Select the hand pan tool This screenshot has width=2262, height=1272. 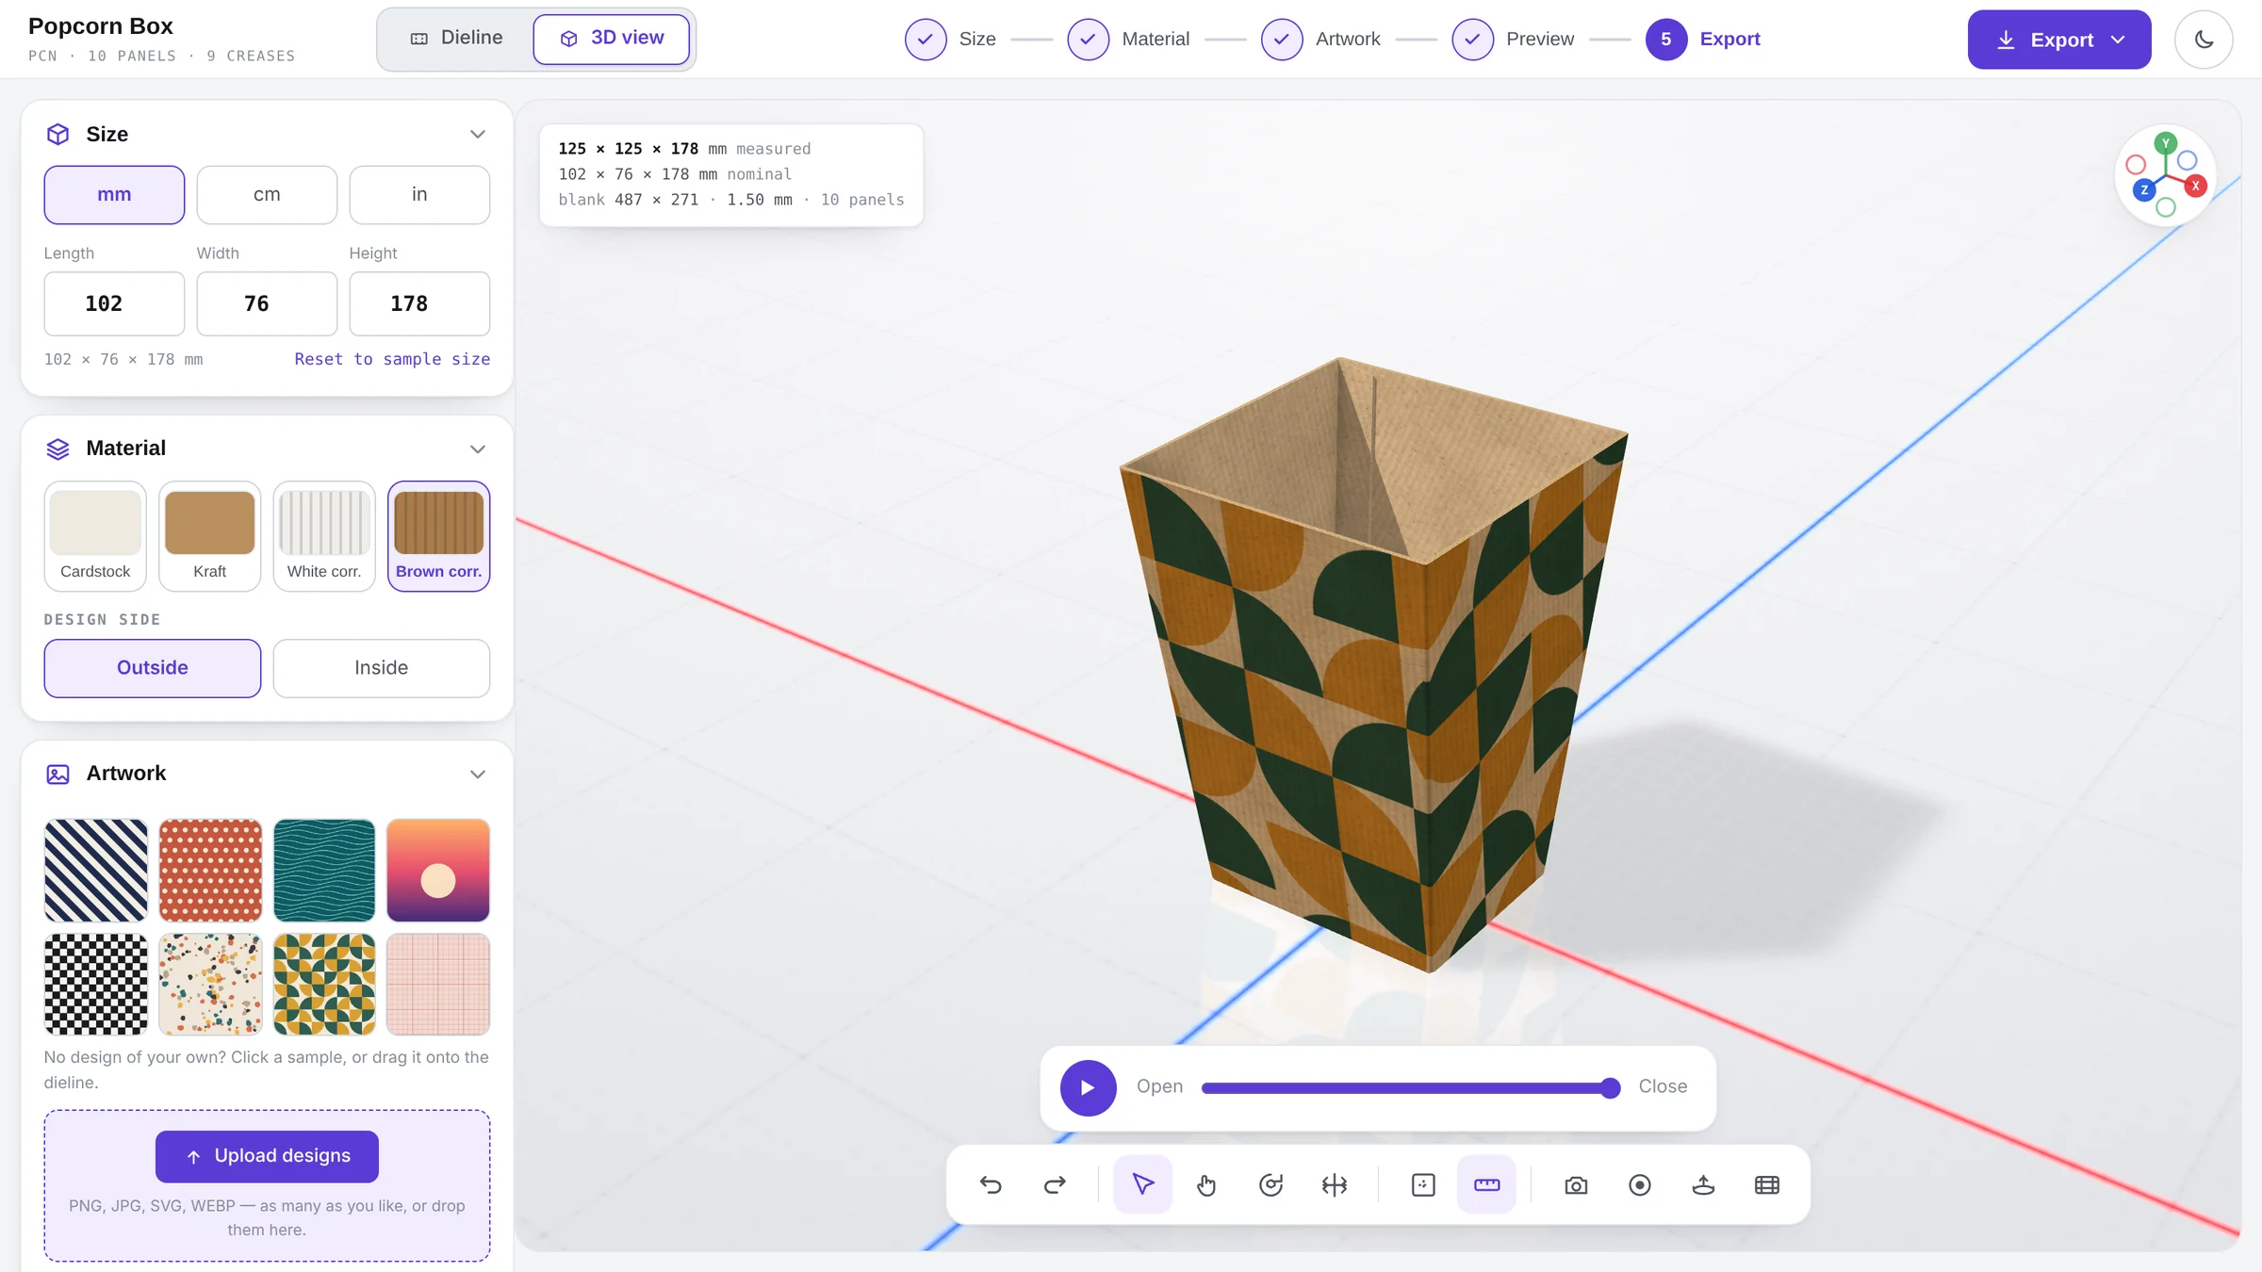tap(1206, 1184)
